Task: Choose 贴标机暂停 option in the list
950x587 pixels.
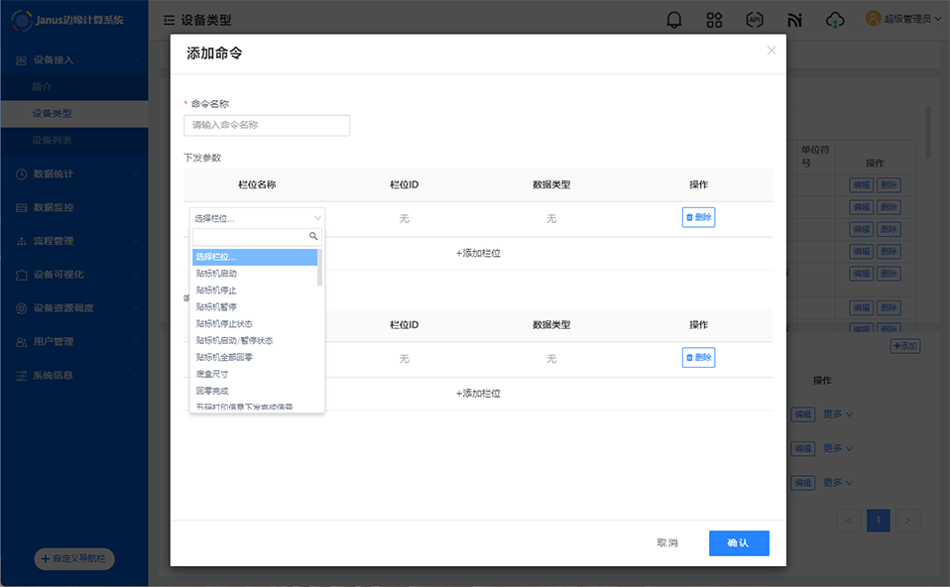Action: point(216,307)
